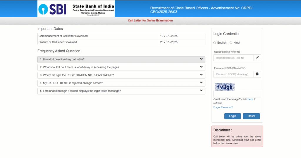301x158 pixels.
Task: Open the Forgot Password? link
Action: [x=223, y=107]
